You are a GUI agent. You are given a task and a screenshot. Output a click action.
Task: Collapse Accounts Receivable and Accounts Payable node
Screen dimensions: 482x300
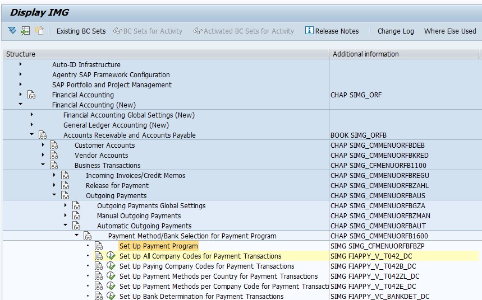click(x=31, y=134)
